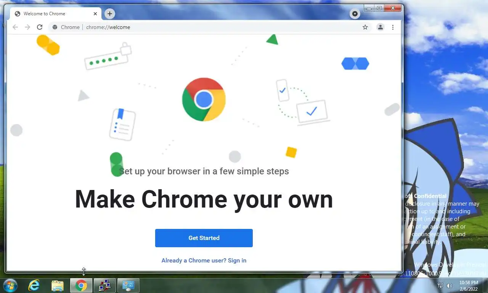Click the Chrome taskbar button
The height and width of the screenshot is (293, 488).
[81, 285]
